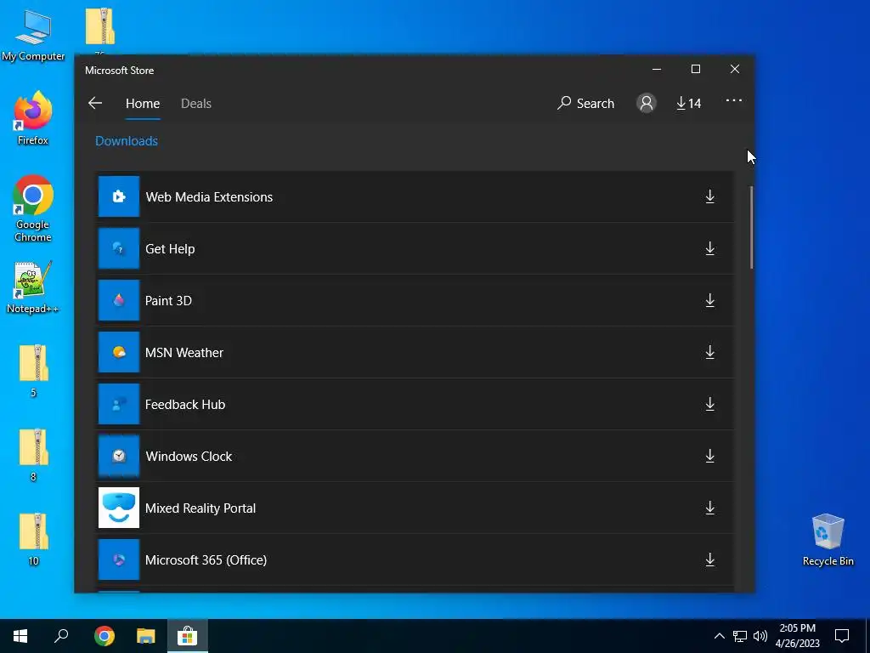
Task: Switch to the Deals tab
Action: click(196, 103)
